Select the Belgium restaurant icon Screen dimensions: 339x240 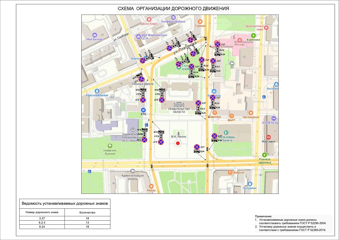click(230, 172)
